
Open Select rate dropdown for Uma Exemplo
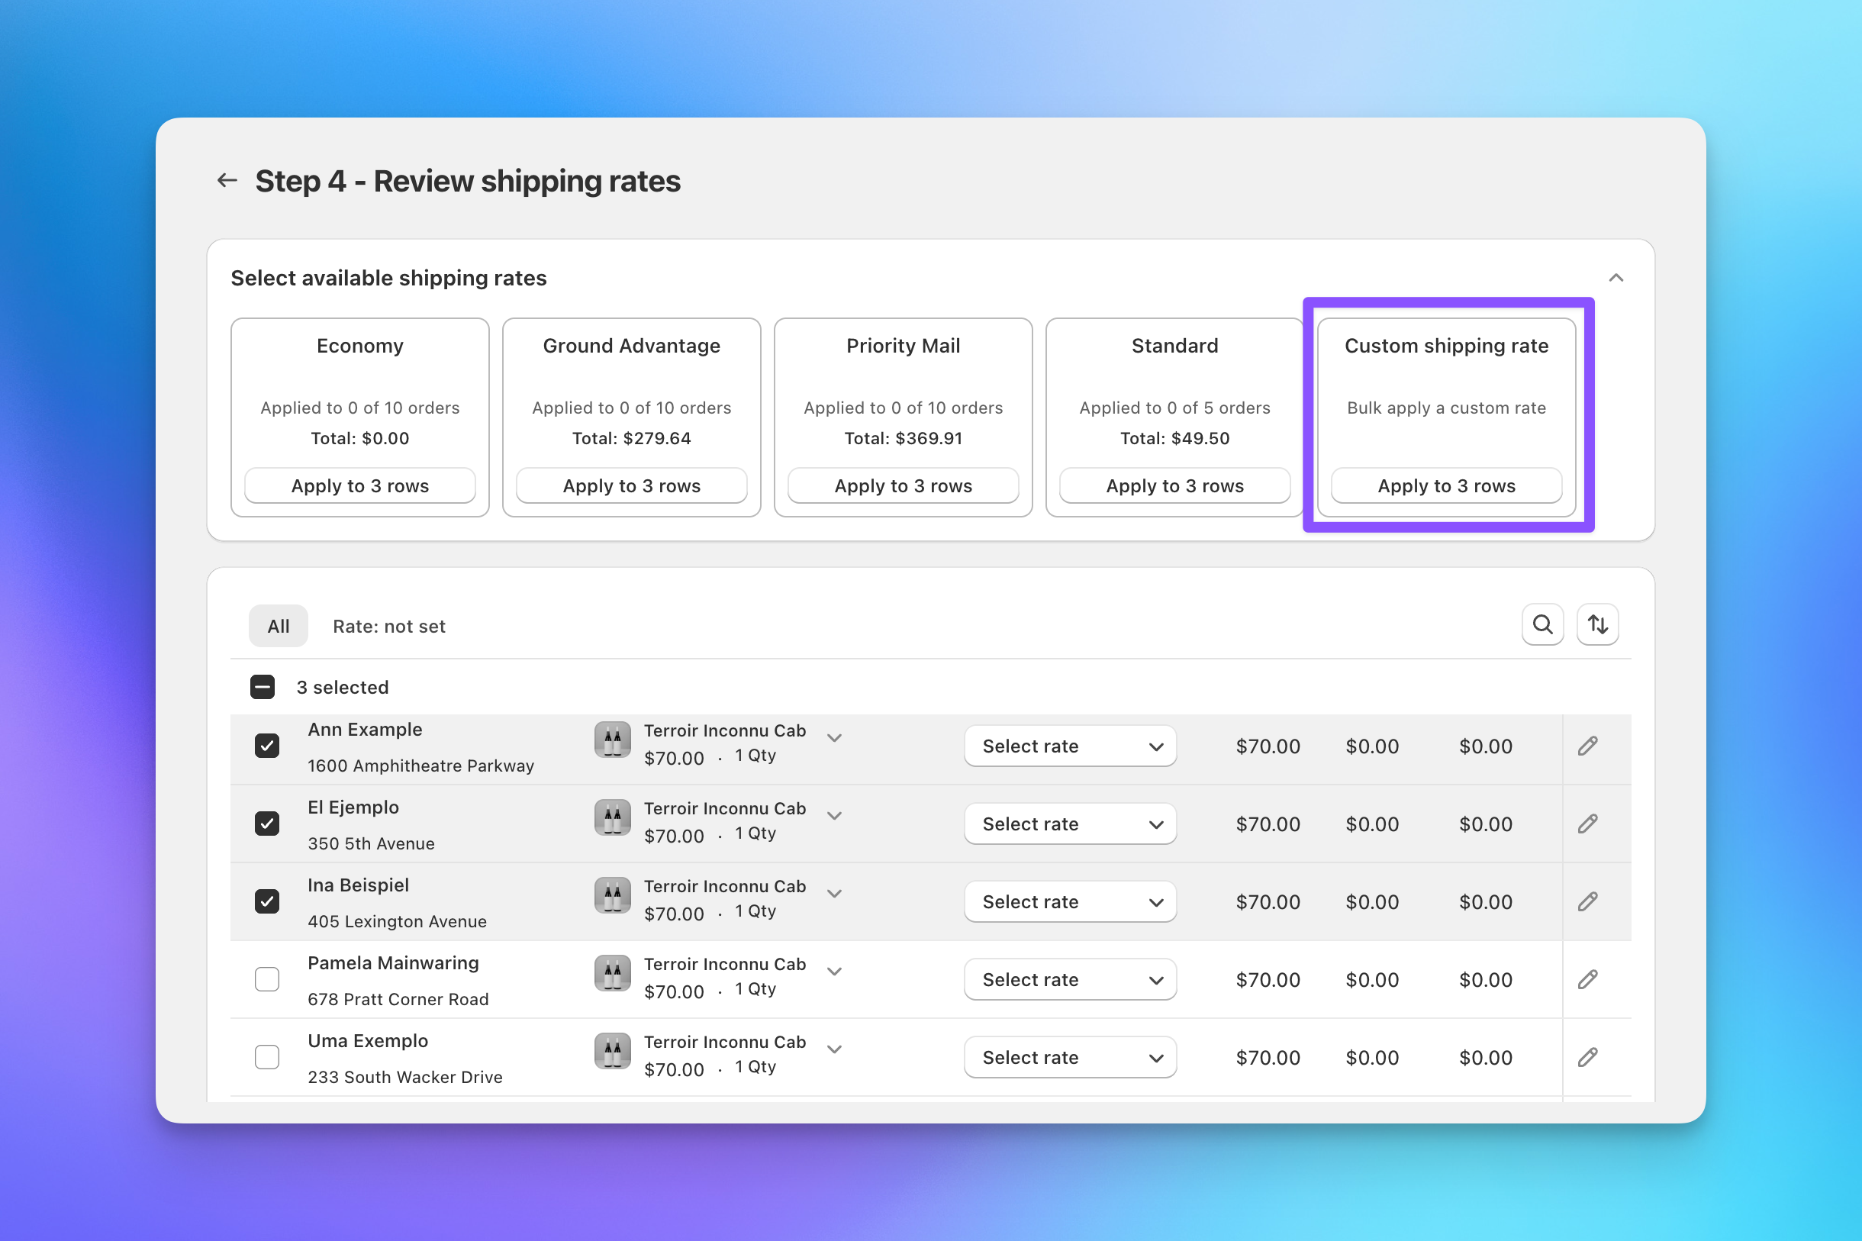point(1070,1057)
